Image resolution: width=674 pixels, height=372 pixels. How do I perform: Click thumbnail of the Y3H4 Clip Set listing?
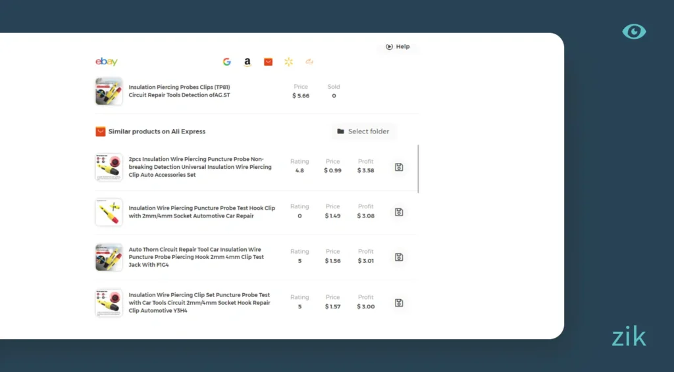(x=109, y=303)
